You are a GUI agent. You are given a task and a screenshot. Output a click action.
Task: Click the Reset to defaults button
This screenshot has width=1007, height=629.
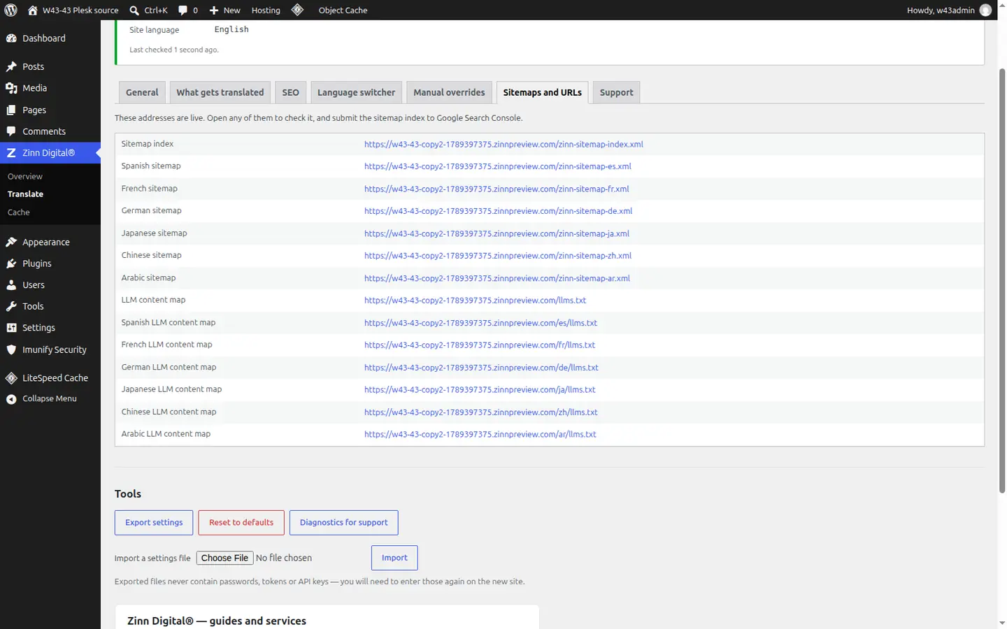(x=241, y=523)
